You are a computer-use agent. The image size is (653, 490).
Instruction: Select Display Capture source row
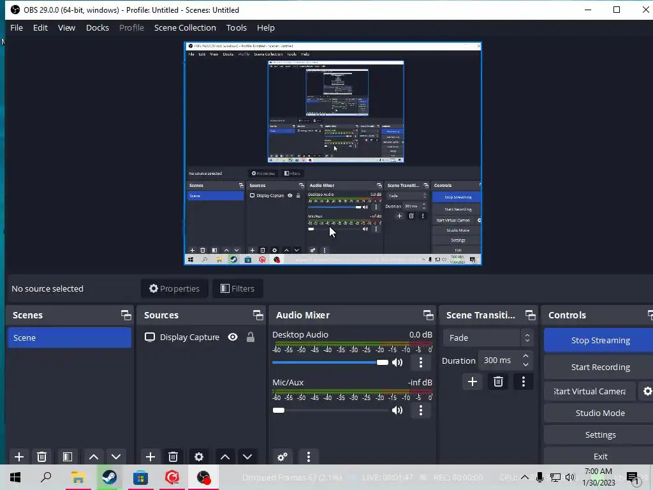coord(201,337)
